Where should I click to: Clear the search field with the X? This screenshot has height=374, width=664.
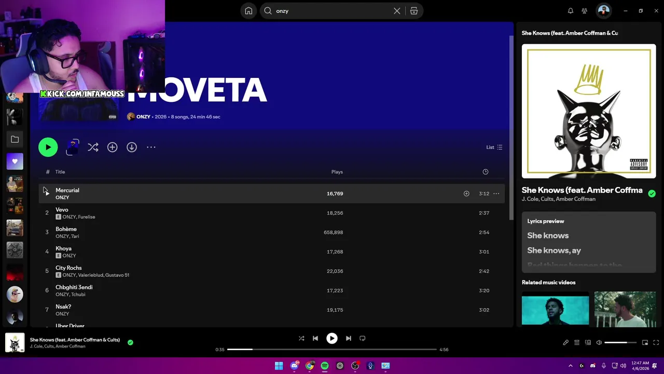click(x=397, y=11)
